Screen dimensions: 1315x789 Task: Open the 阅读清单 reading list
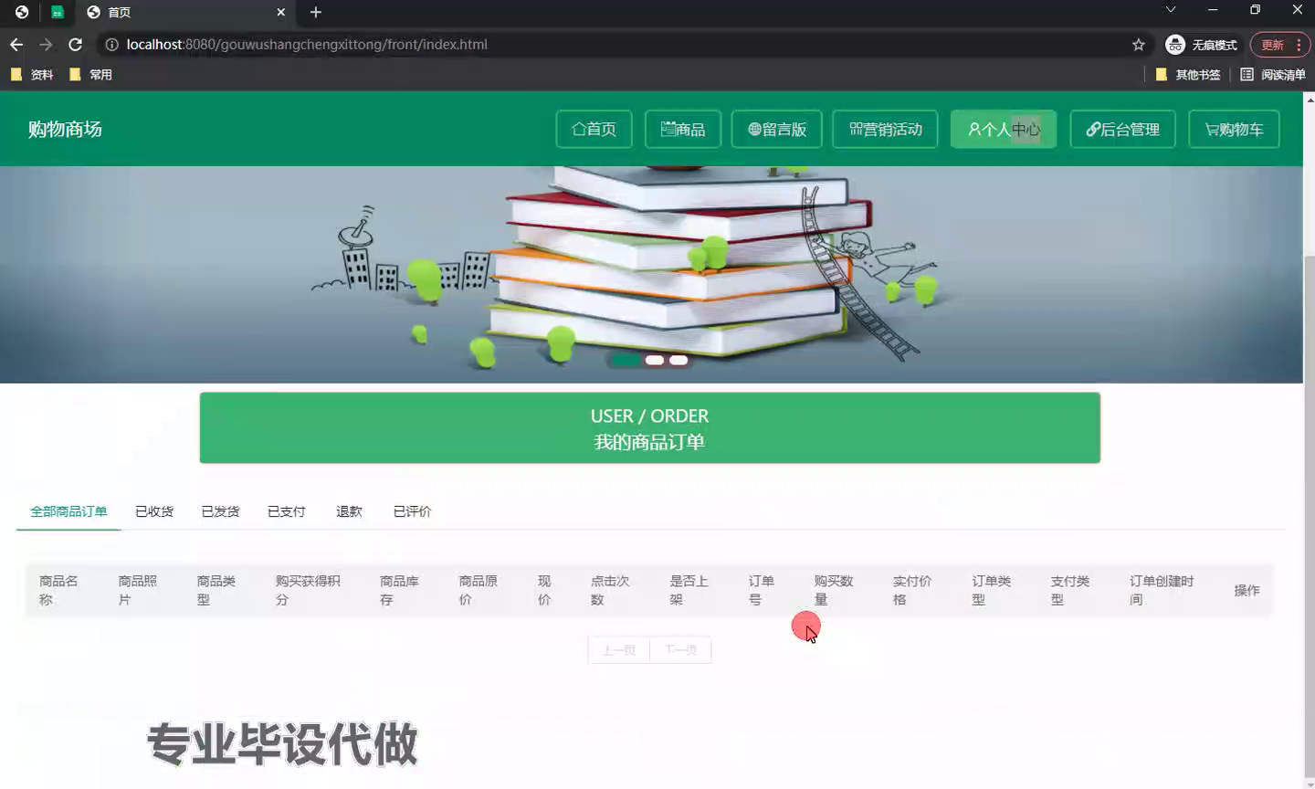coord(1273,75)
